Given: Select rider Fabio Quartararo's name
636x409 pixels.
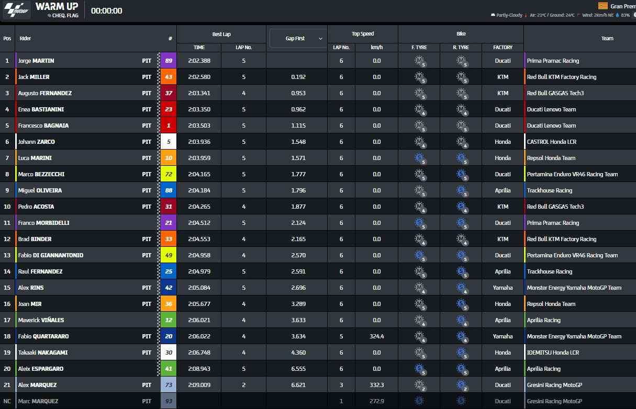Looking at the screenshot, I should (x=43, y=337).
